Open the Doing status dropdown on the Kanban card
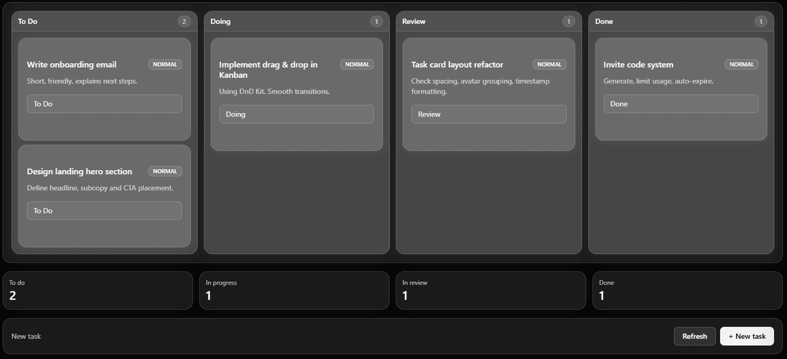Image resolution: width=787 pixels, height=359 pixels. (x=296, y=114)
